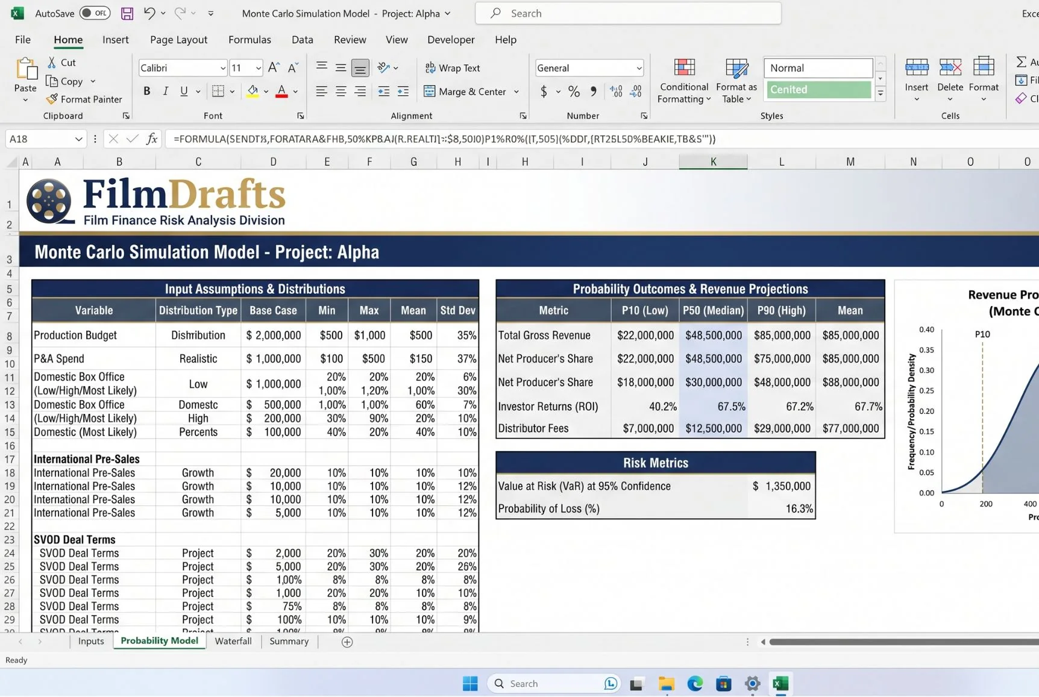Screen dimensions: 1039x697
Task: Open the Font Color dropdown arrow
Action: [296, 92]
